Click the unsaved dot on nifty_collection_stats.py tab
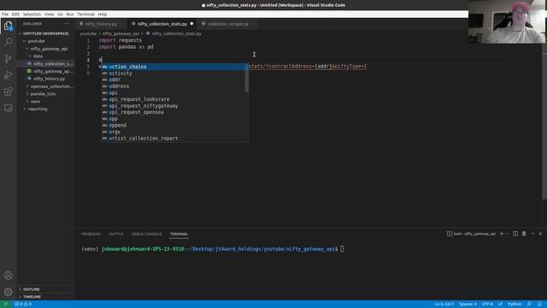The height and width of the screenshot is (308, 547). pos(191,24)
